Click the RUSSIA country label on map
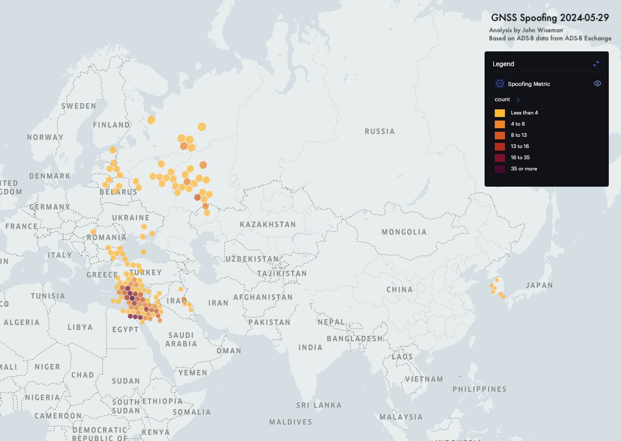Viewport: 621px width, 441px height. (x=380, y=131)
